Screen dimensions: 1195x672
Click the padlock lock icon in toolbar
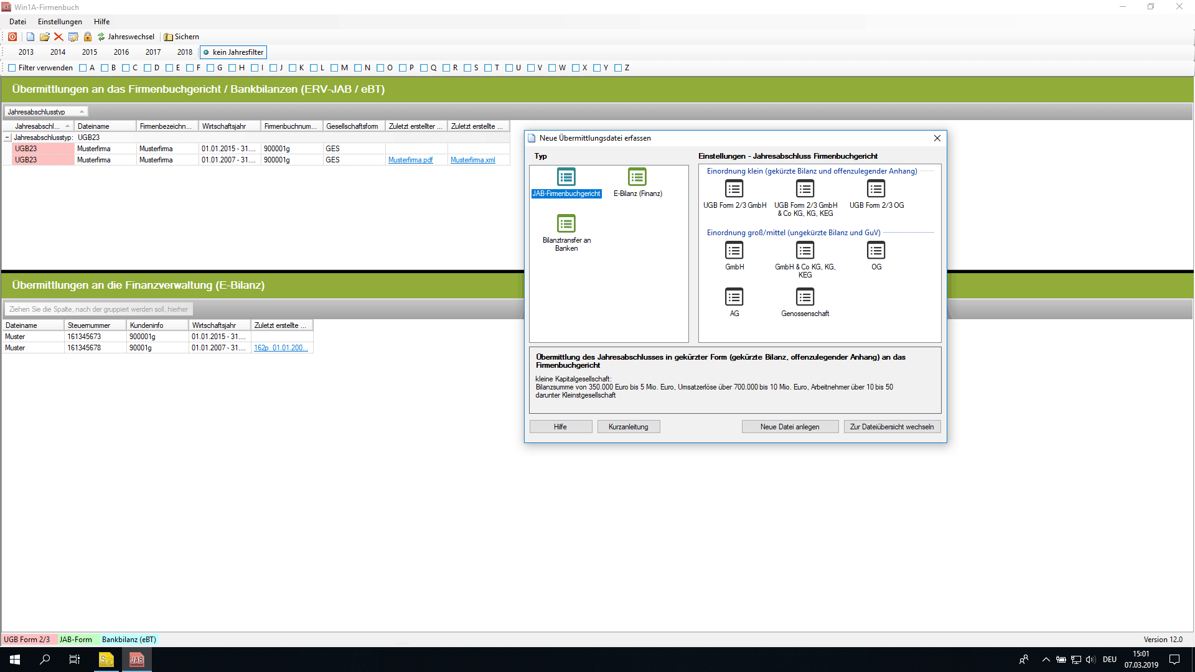pos(88,37)
